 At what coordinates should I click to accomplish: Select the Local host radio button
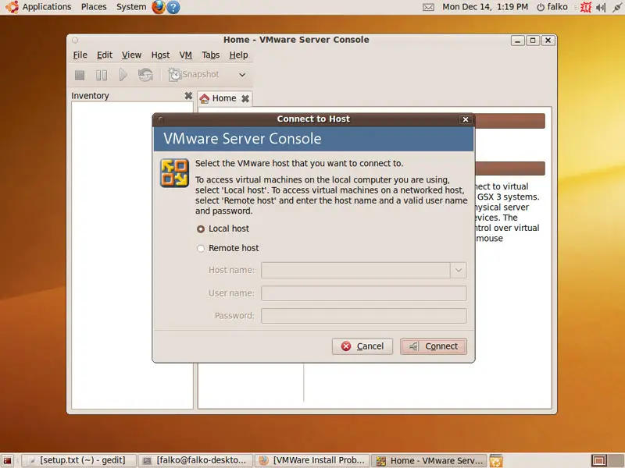pyautogui.click(x=201, y=229)
